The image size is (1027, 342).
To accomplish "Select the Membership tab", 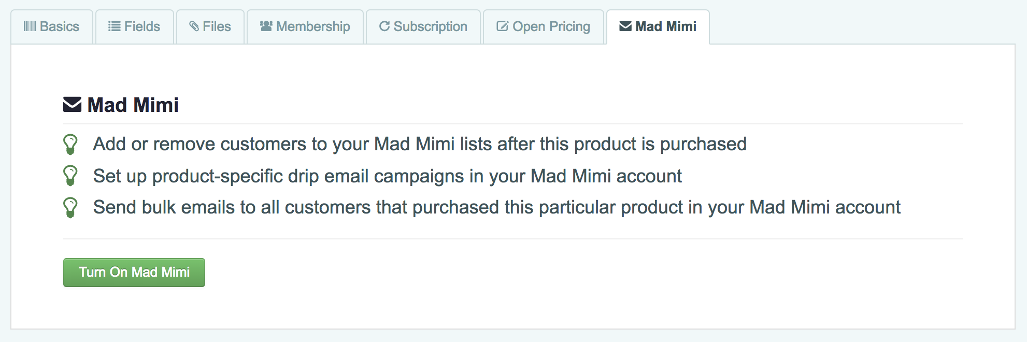I will pos(305,27).
